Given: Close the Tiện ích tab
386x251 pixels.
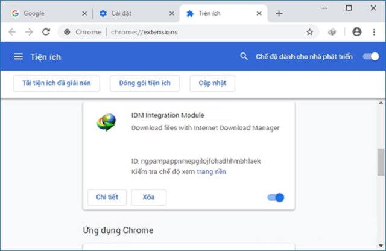Looking at the screenshot, I should click(259, 13).
